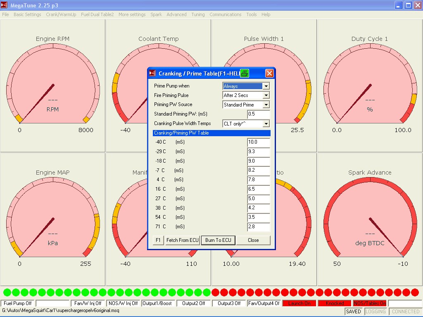Click the Engine MAP gauge

53,220
